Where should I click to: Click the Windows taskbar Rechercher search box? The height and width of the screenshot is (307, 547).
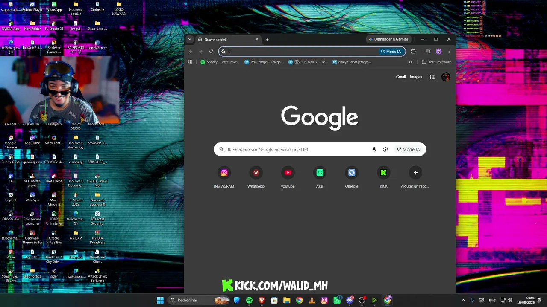click(199, 300)
